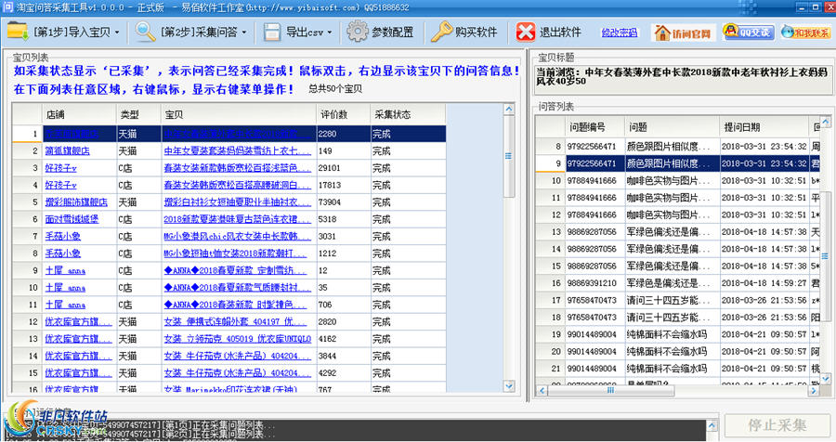This screenshot has width=836, height=442.
Task: Click the import items folder icon
Action: pyautogui.click(x=18, y=32)
